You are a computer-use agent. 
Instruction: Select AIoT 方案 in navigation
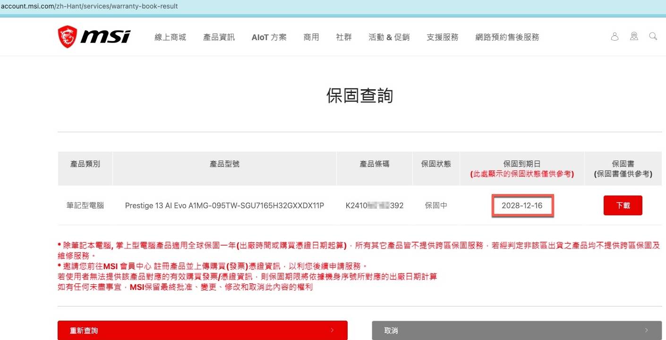pyautogui.click(x=269, y=37)
